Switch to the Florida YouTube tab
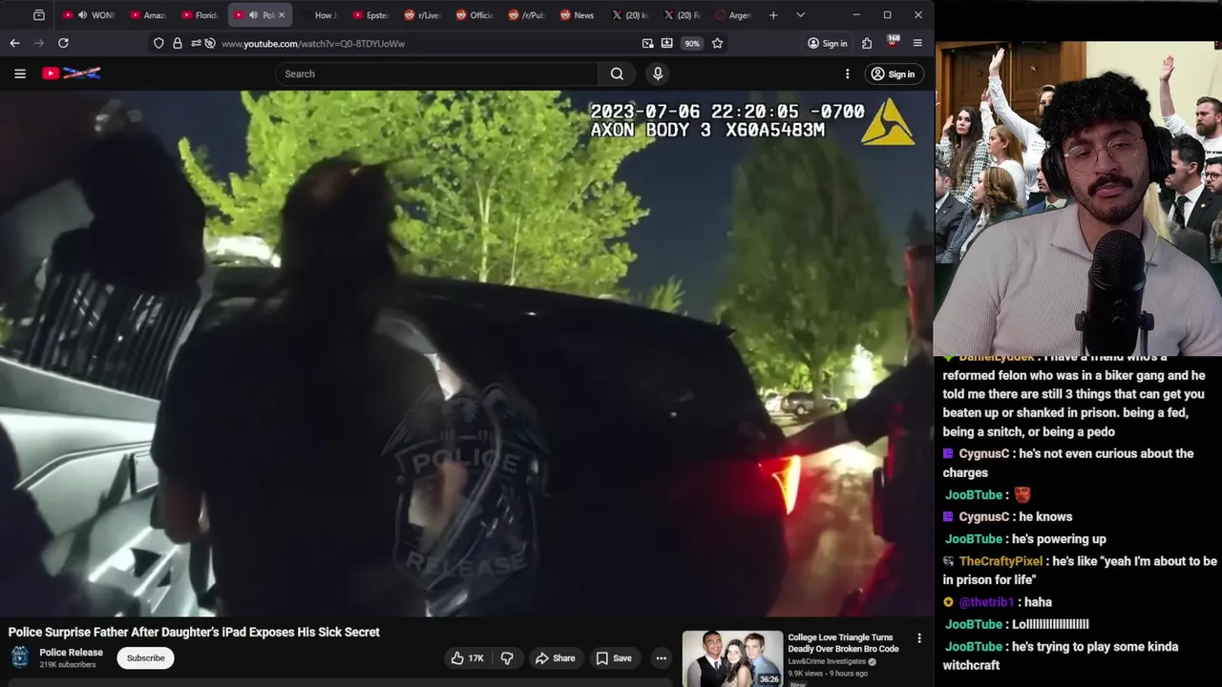This screenshot has width=1222, height=687. click(200, 15)
